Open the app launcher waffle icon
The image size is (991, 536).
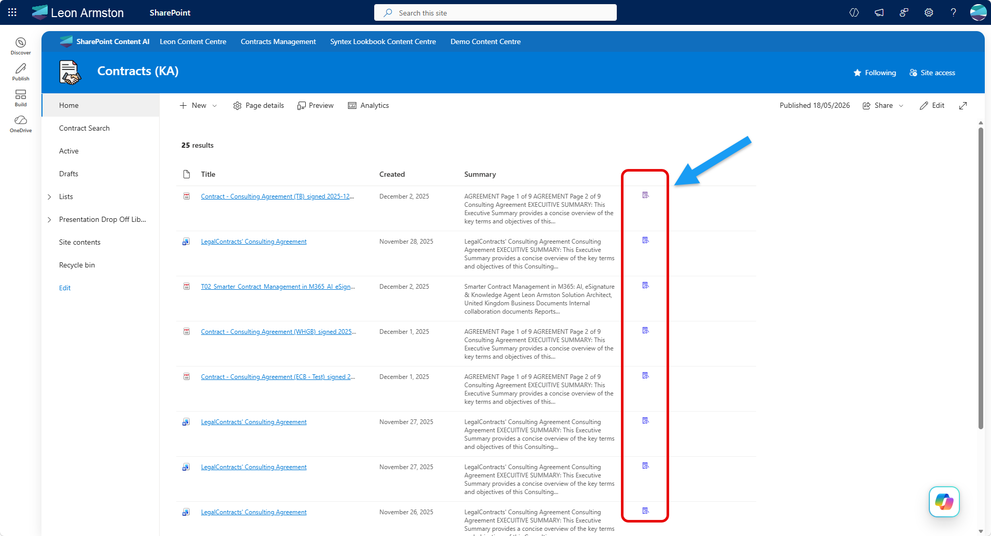point(12,12)
